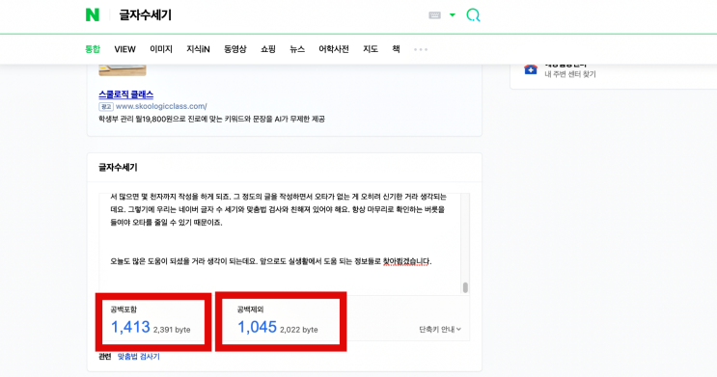Click the 공백제외 count 1,045
This screenshot has width=717, height=377.
click(x=257, y=327)
